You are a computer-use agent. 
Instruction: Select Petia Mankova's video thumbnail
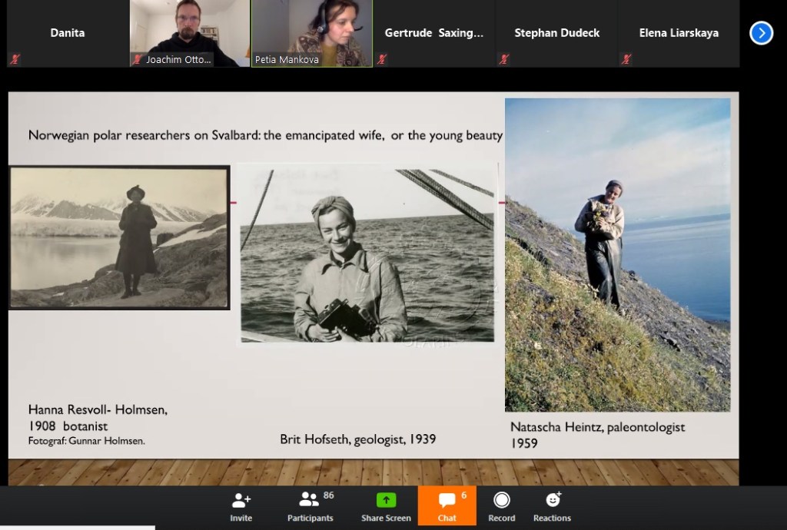312,31
